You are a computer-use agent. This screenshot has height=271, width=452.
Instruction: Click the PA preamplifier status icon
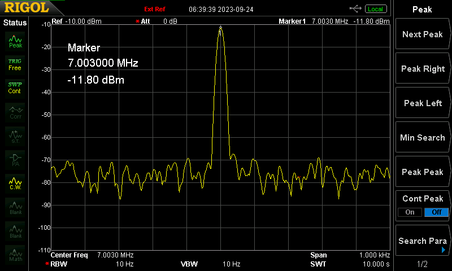click(x=15, y=160)
